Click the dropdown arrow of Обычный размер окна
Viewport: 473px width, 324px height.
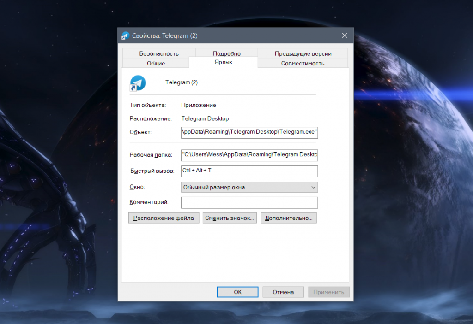314,187
